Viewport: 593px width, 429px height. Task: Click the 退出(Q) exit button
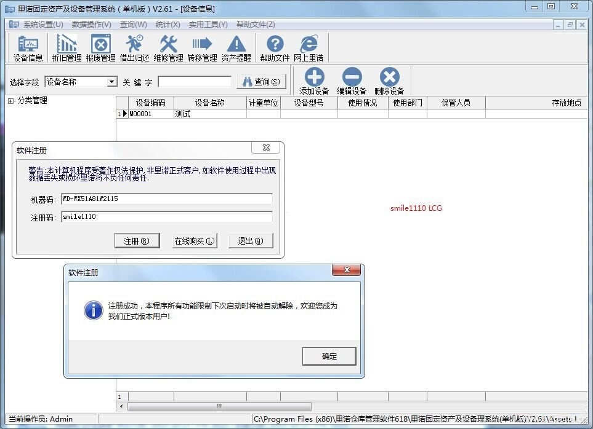pyautogui.click(x=251, y=241)
